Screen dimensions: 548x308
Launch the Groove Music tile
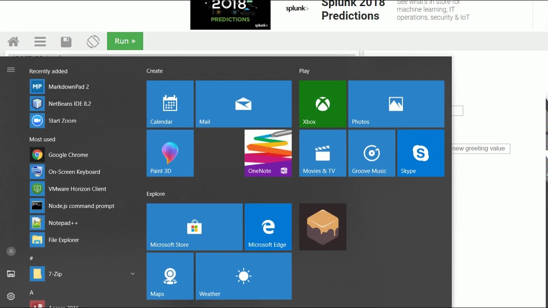(x=372, y=153)
